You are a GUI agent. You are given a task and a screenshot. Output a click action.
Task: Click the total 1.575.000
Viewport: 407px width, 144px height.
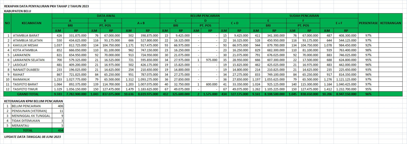point(210,94)
